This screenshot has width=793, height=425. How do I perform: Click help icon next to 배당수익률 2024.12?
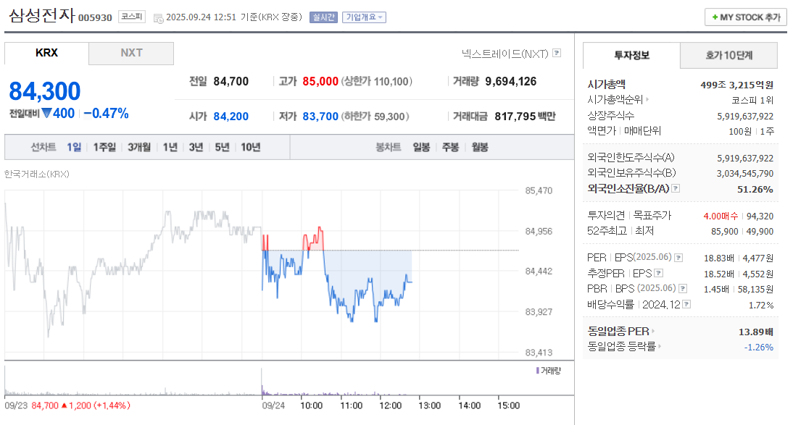click(x=686, y=304)
